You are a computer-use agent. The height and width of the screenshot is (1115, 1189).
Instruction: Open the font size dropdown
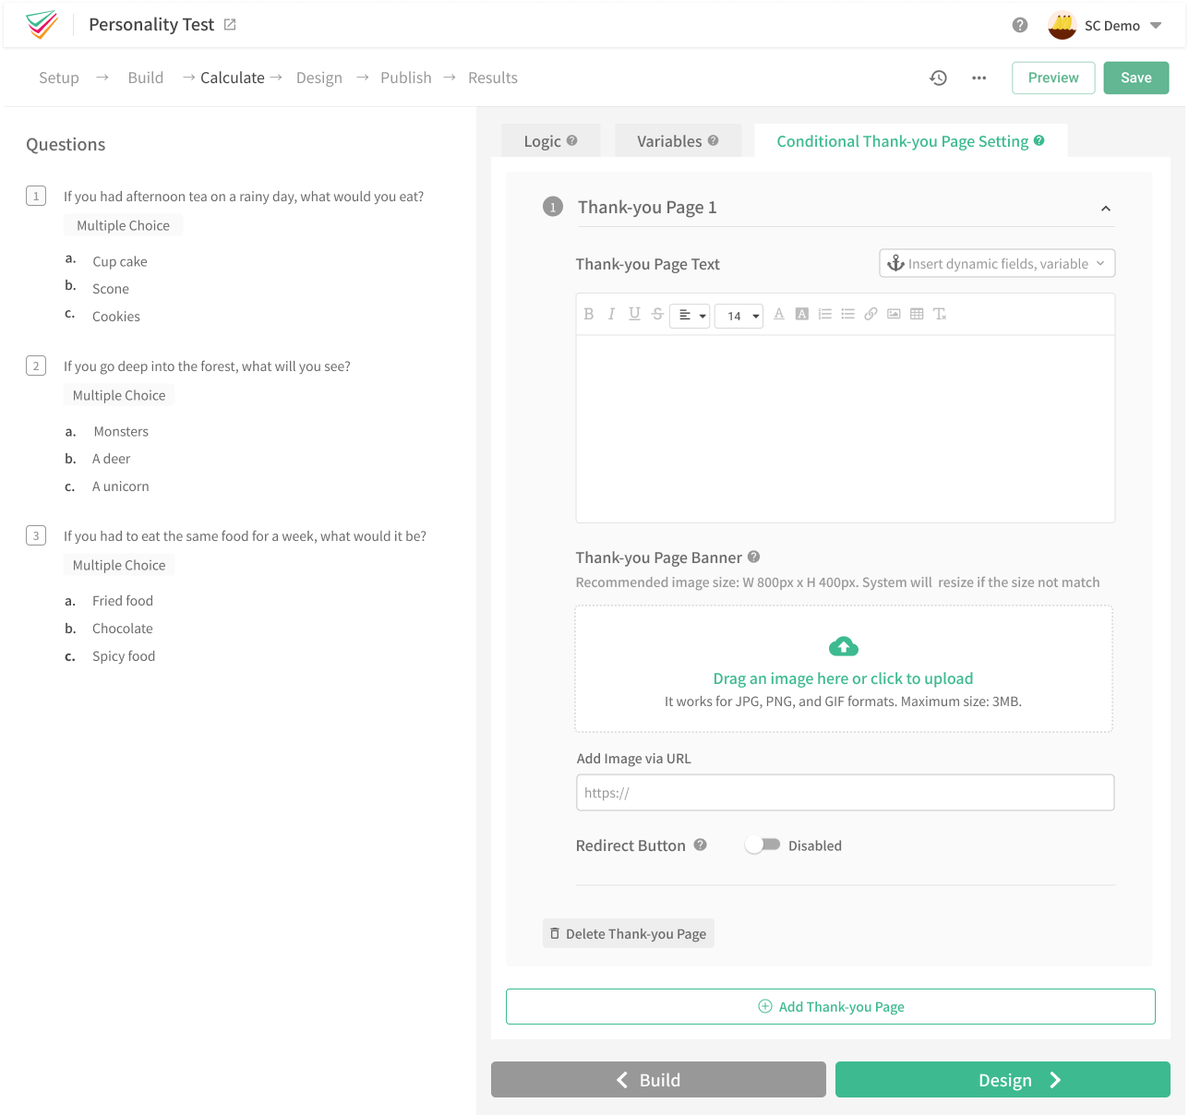point(739,316)
